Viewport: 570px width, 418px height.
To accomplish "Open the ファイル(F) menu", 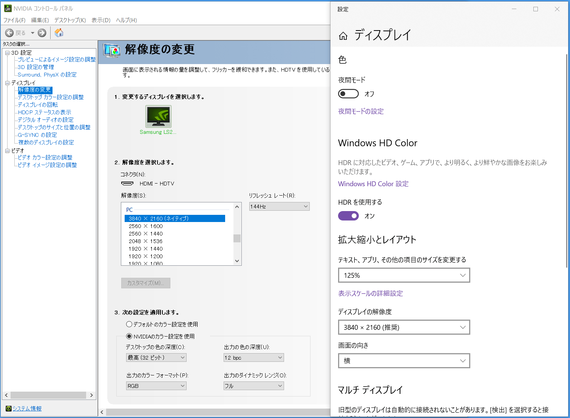I will (14, 20).
